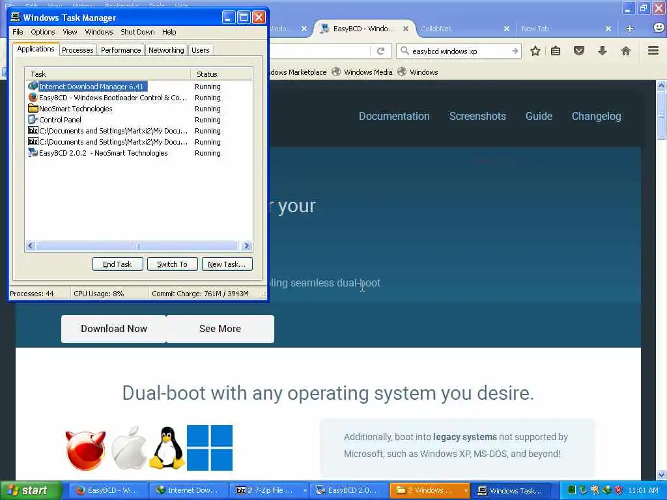The height and width of the screenshot is (500, 667).
Task: Open the Windows Explorer taskbar group
Action: tap(430, 490)
